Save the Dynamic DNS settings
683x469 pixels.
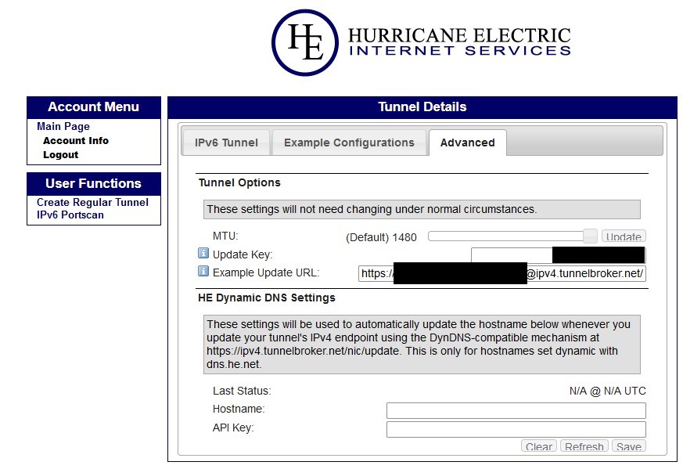pyautogui.click(x=628, y=447)
